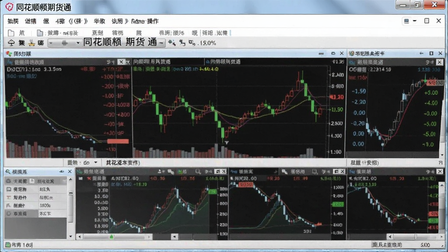Image resolution: width=448 pixels, height=252 pixels.
Task: Click the green marker on the first bottom chart's scrollbar
Action: (112, 237)
